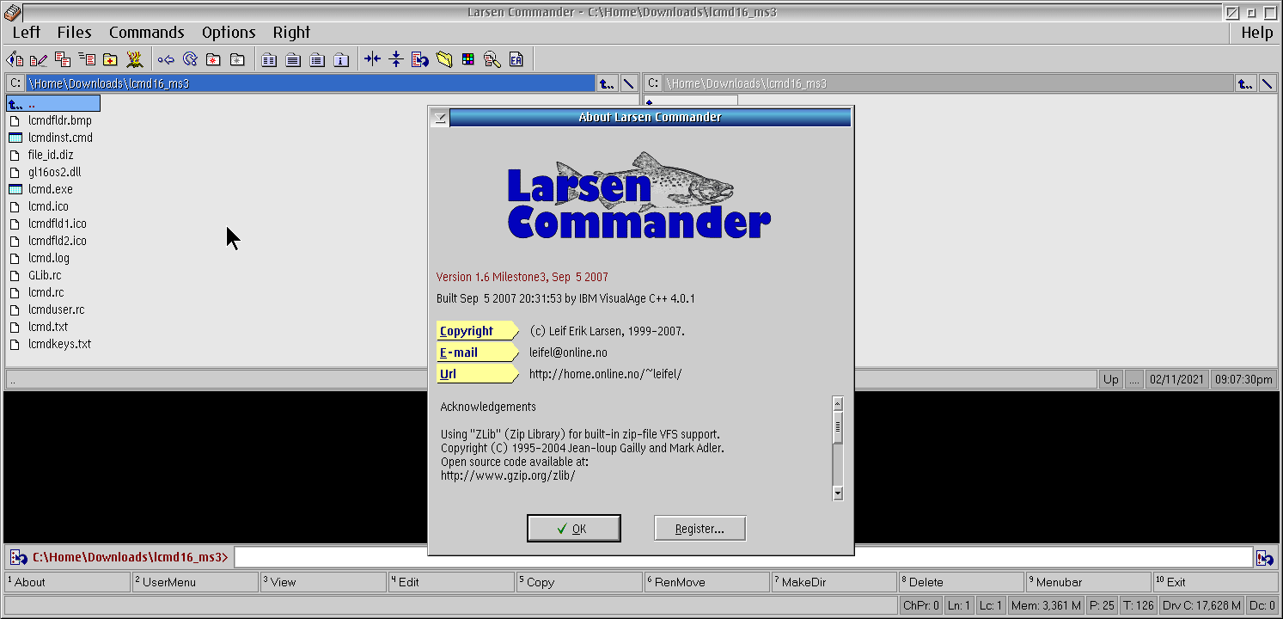Click left panel up-directory button

click(607, 83)
